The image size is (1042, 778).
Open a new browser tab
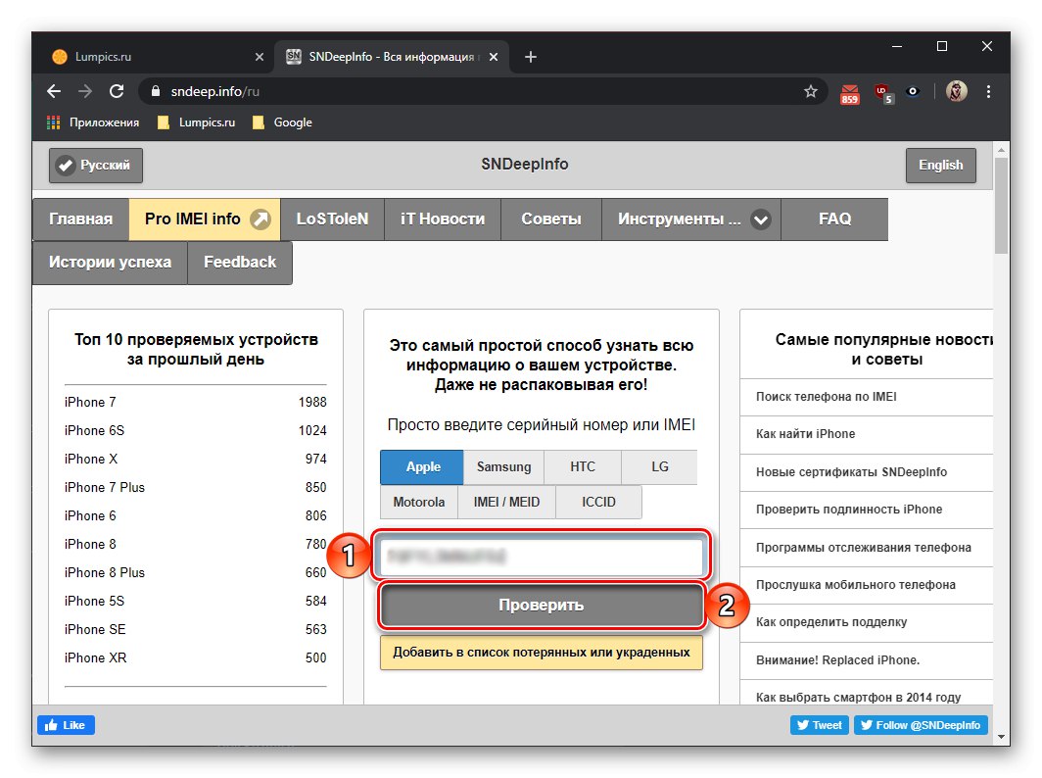pos(531,57)
